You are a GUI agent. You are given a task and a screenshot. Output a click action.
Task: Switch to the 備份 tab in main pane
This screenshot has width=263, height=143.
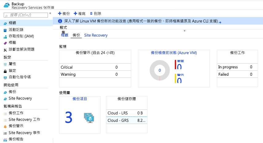[76, 35]
